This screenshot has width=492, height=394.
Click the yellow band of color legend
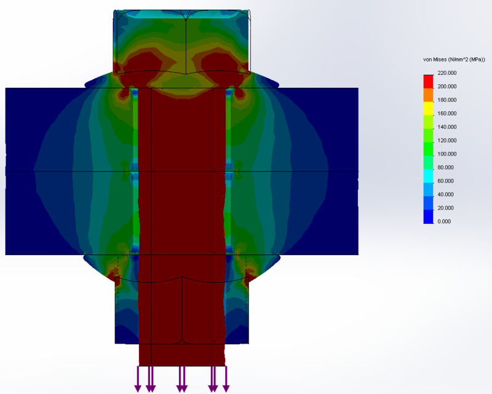coord(428,109)
